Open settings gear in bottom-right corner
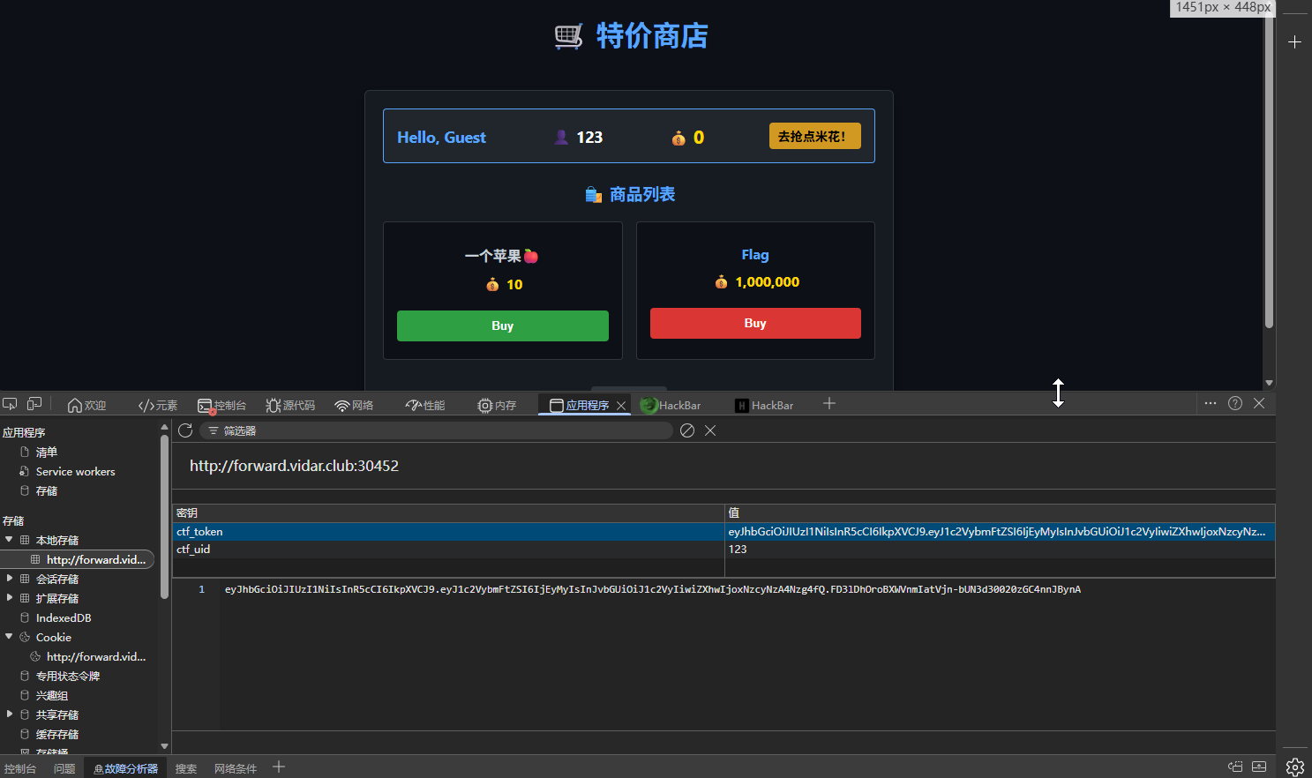Image resolution: width=1312 pixels, height=778 pixels. 1294,767
